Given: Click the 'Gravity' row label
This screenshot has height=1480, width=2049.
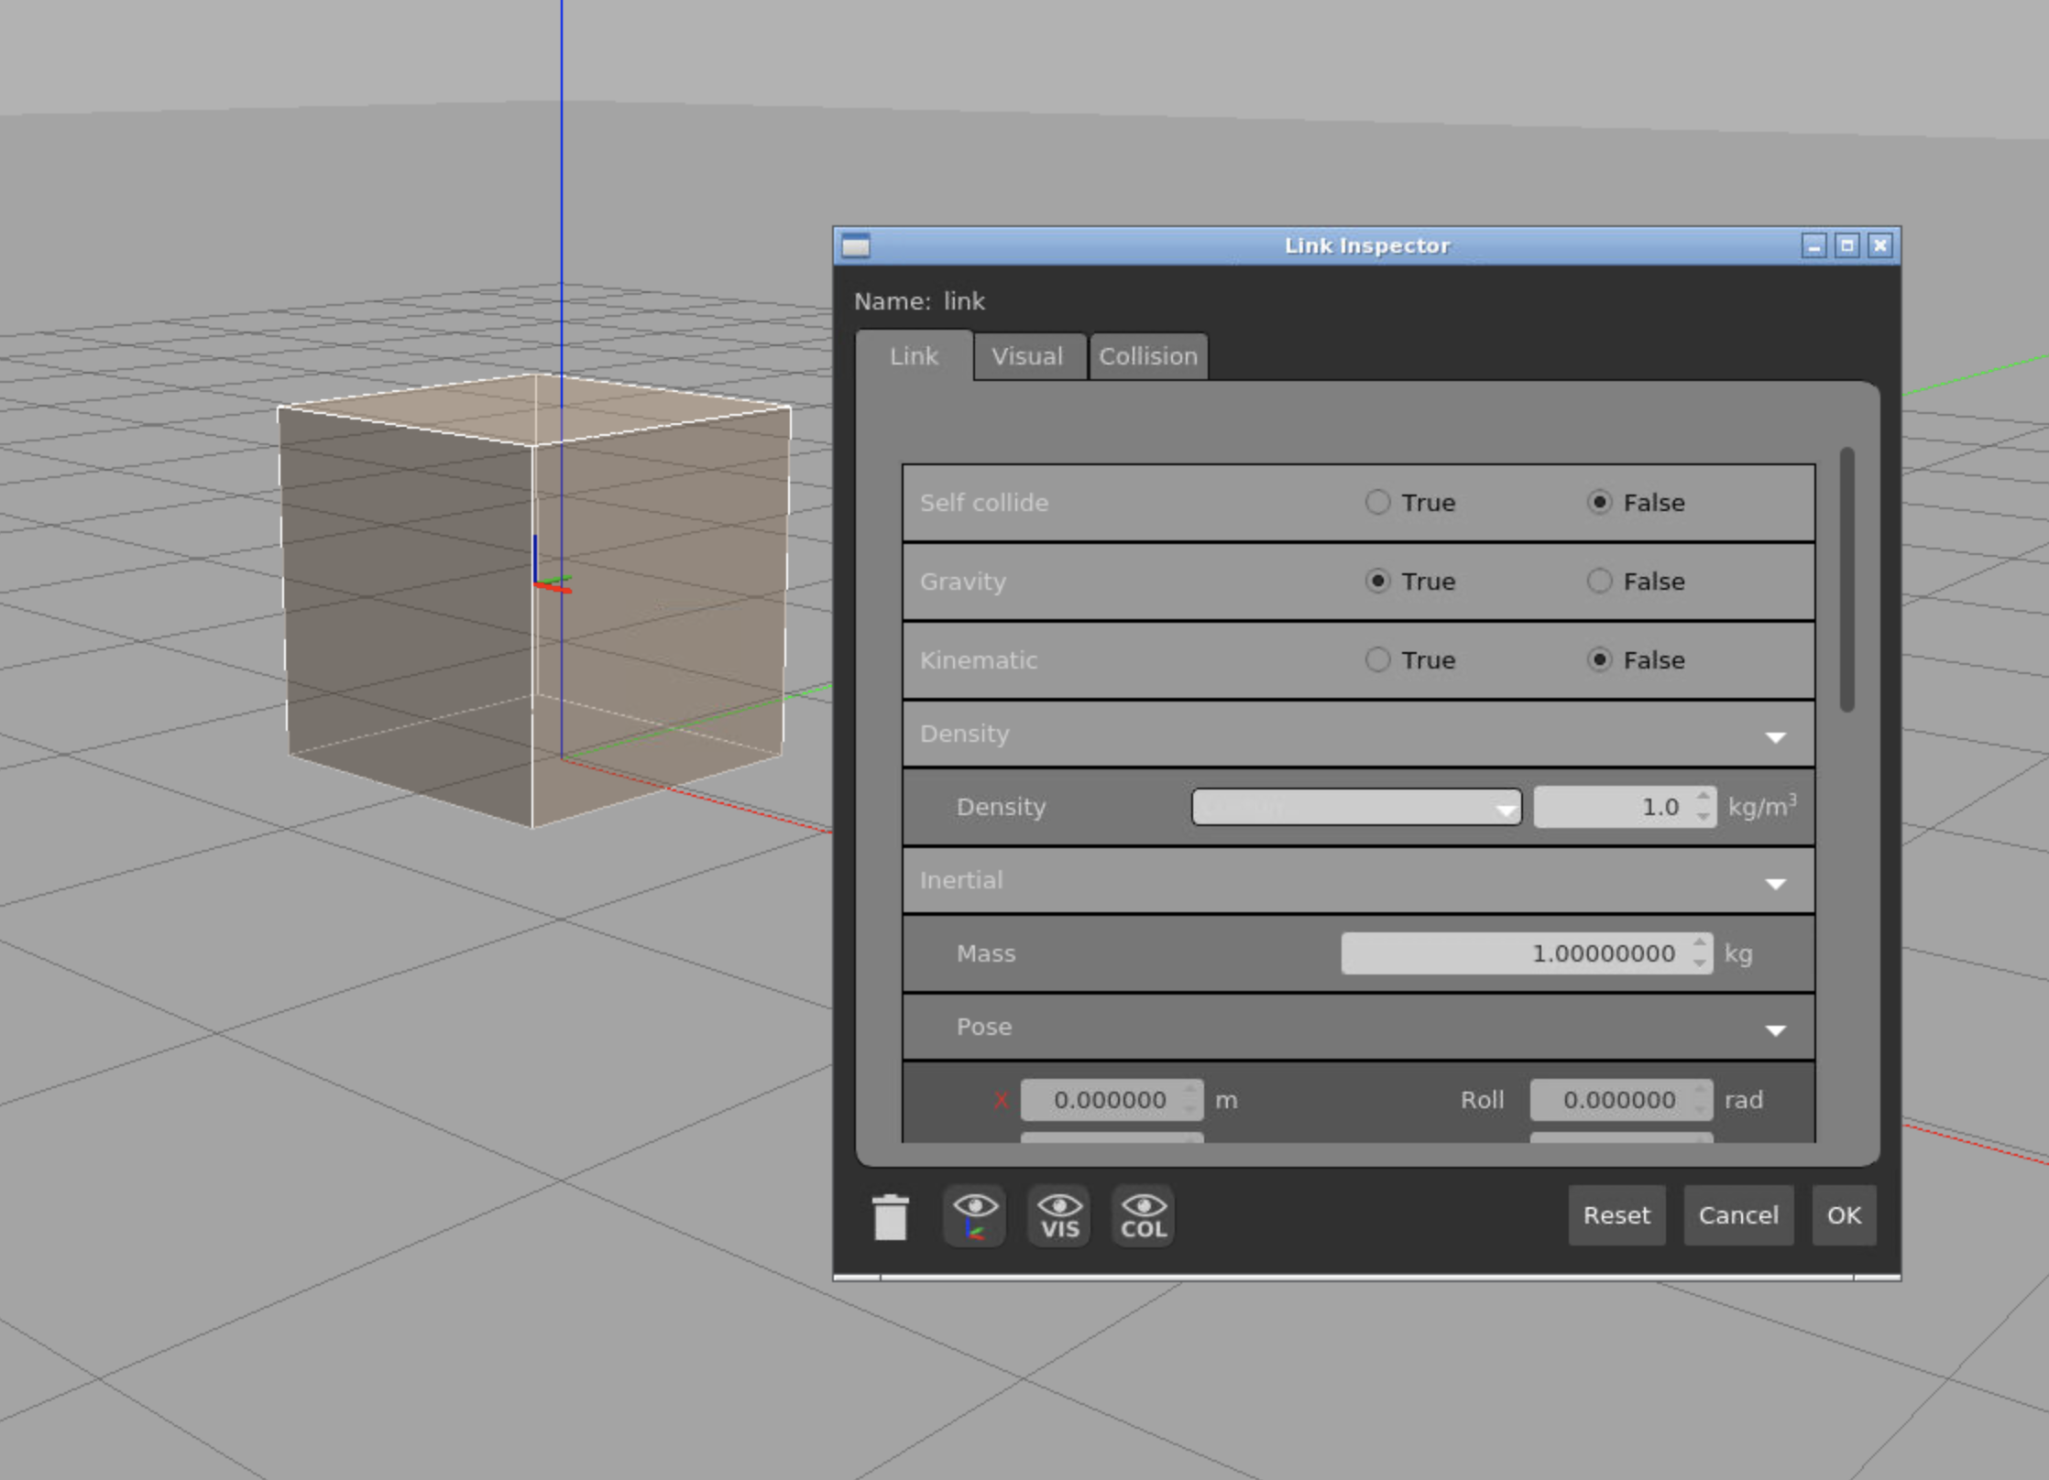Looking at the screenshot, I should point(963,582).
